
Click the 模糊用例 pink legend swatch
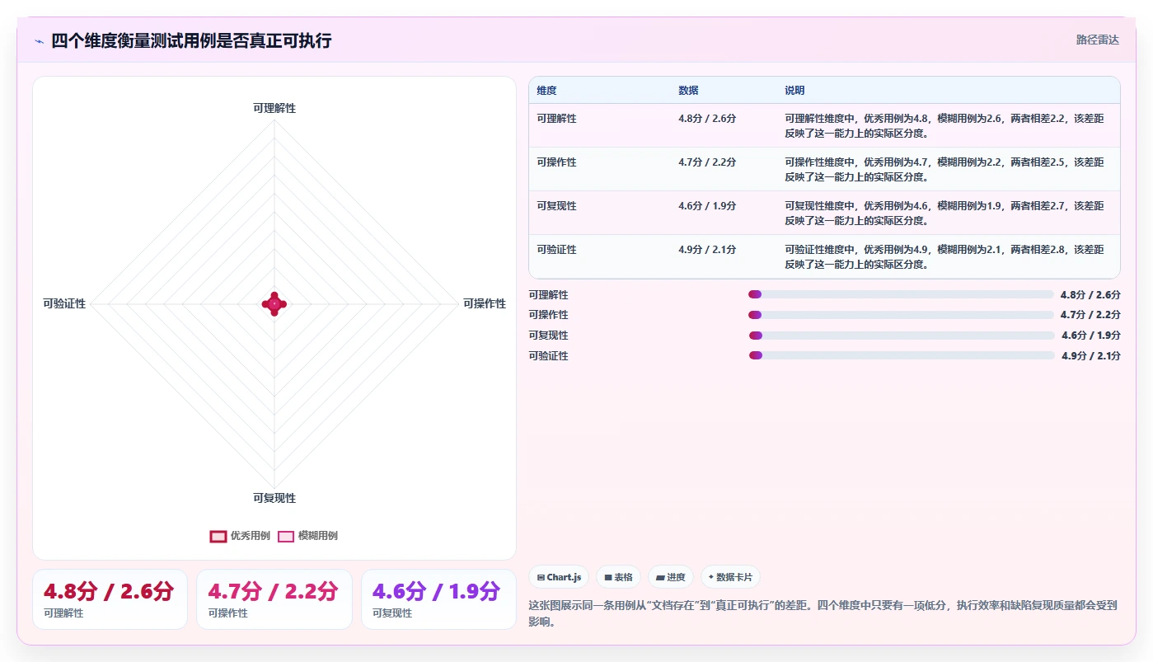[286, 536]
